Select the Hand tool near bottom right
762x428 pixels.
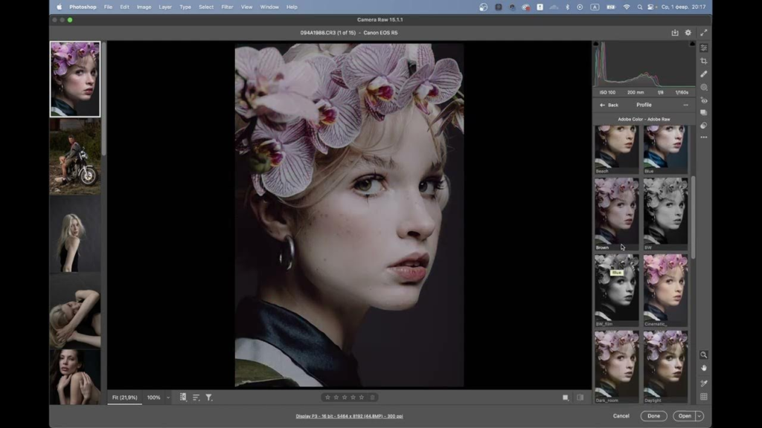703,368
